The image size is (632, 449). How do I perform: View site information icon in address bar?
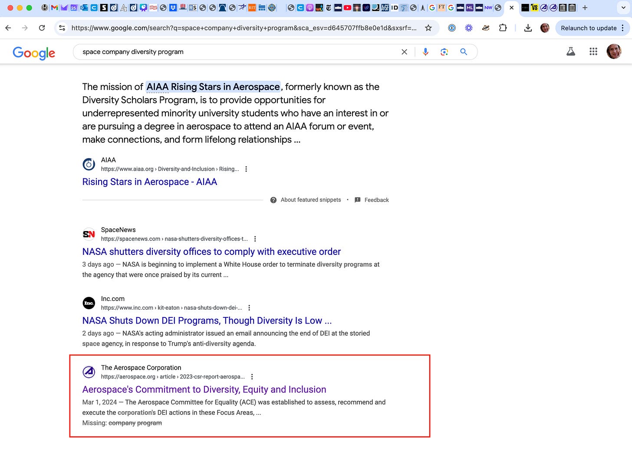click(62, 28)
